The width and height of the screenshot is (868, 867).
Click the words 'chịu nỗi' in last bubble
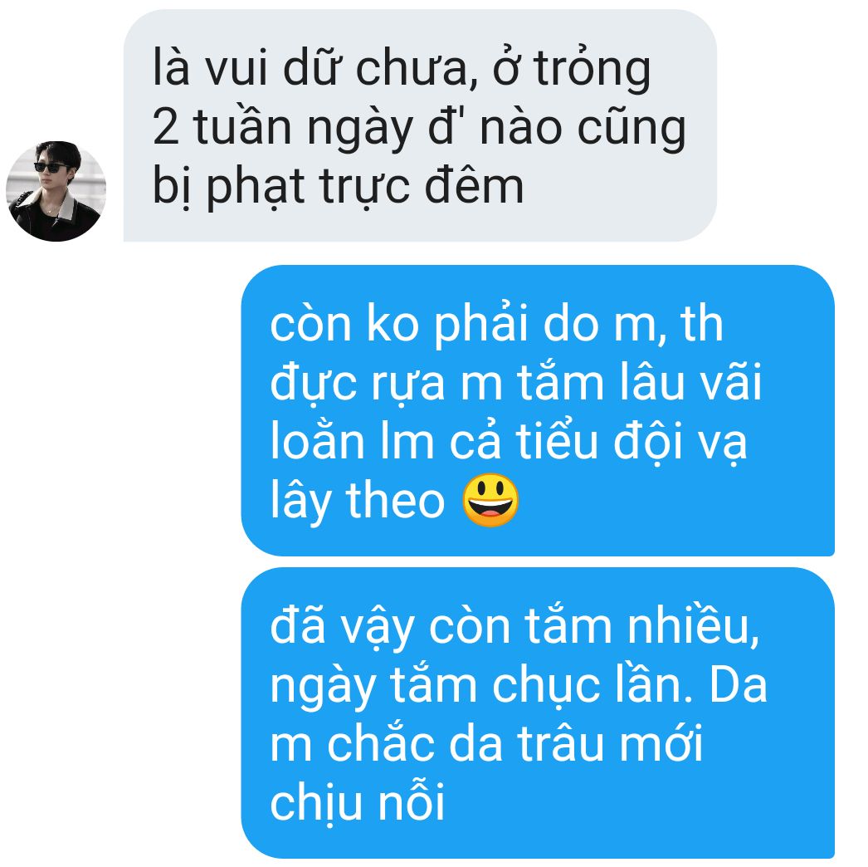pyautogui.click(x=358, y=803)
